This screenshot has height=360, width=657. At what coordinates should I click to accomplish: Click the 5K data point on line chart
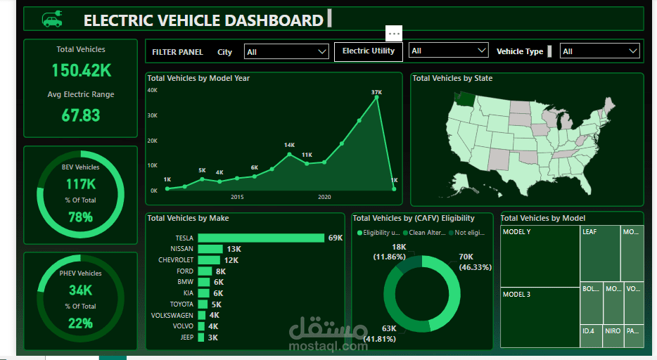pos(202,179)
